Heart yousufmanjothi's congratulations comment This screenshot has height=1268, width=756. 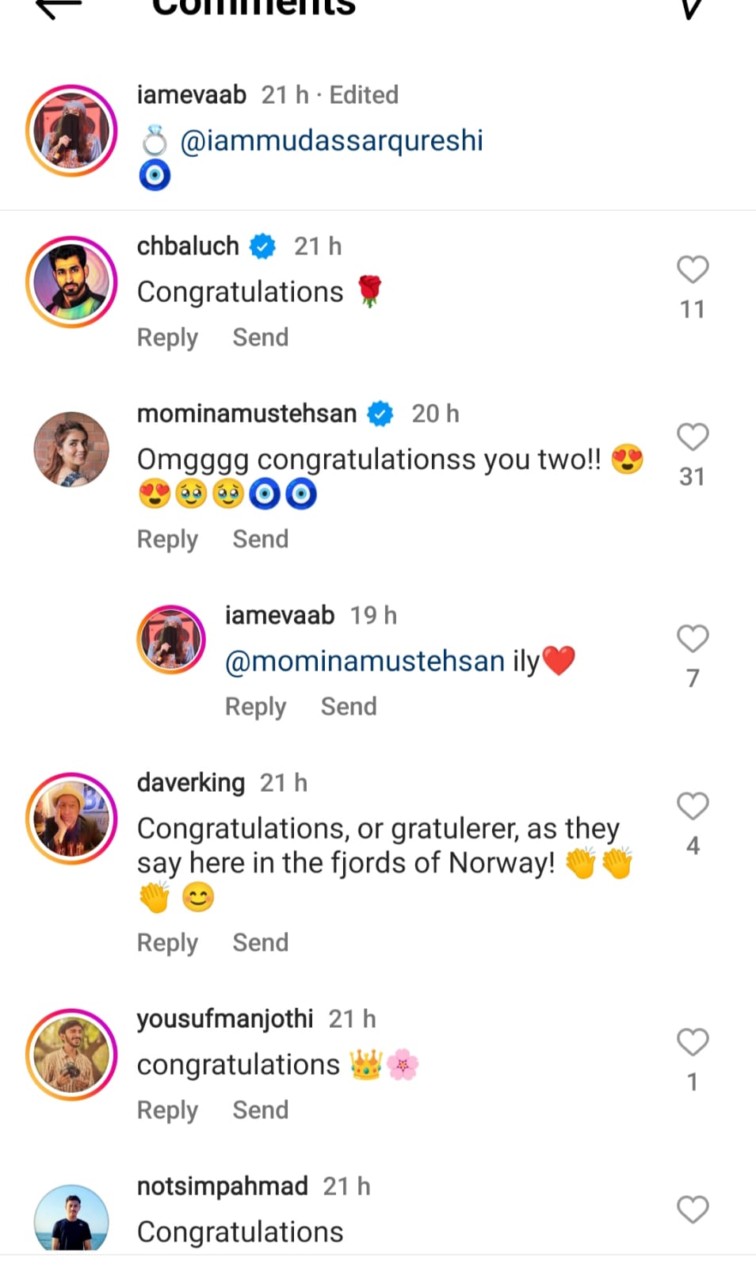(692, 1042)
